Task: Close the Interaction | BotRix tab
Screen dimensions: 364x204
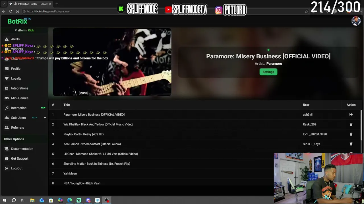Action: 50,4
